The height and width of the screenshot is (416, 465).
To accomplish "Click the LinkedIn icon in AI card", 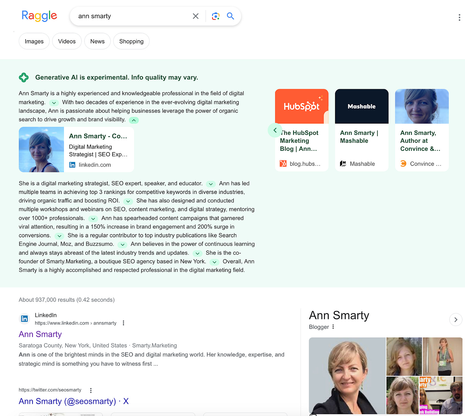I will pos(72,165).
